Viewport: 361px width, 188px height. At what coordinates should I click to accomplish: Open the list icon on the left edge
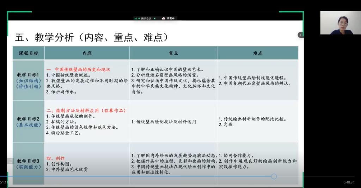pos(10,161)
